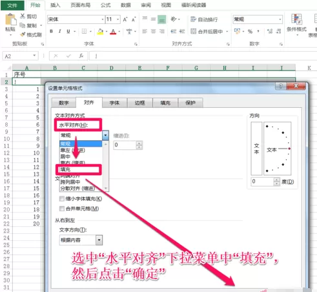Click the formula bar confirm checkmark
Image resolution: width=317 pixels, height=292 pixels.
pyautogui.click(x=68, y=56)
